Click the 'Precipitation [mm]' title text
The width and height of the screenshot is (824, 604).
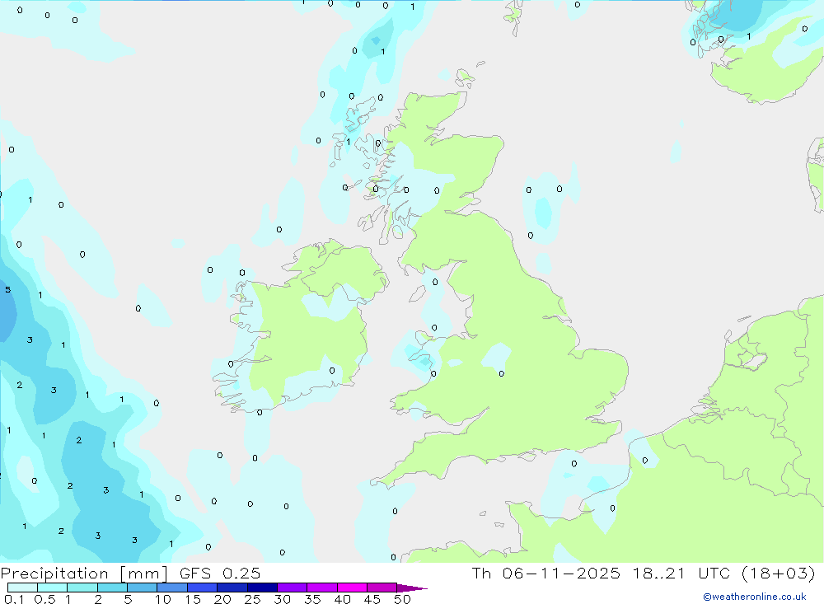pos(84,574)
